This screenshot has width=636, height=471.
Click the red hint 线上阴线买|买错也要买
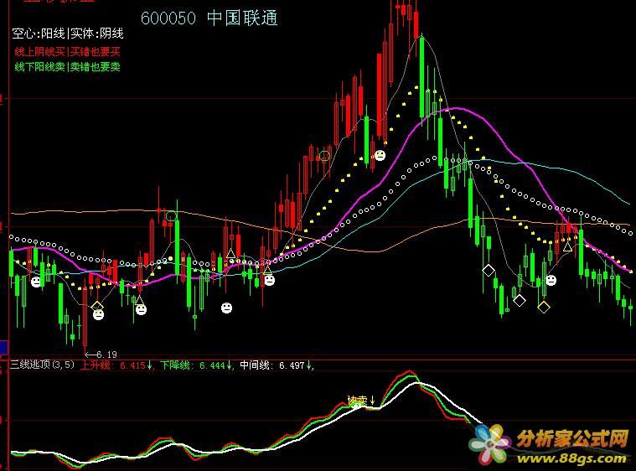coord(67,51)
